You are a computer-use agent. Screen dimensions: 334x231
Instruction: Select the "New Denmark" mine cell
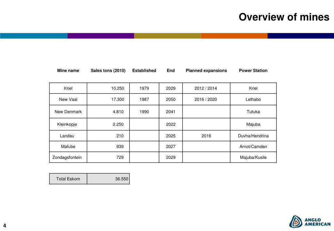click(x=68, y=112)
